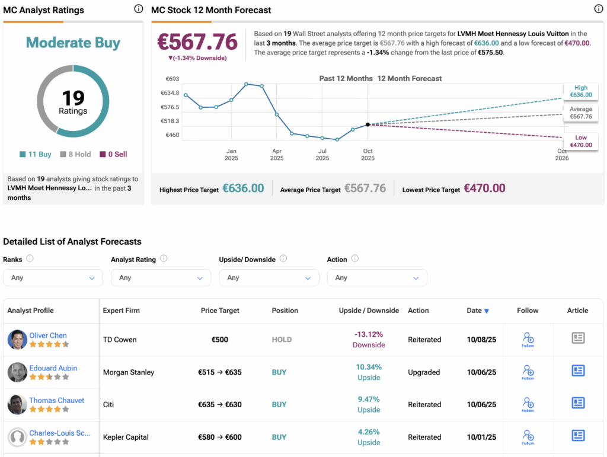Click info icon beside 12 Month Forecast title
Screen dimensions: 607x457
point(598,9)
